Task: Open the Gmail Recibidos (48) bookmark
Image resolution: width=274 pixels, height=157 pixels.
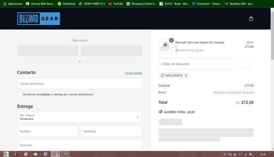Action: [239, 4]
